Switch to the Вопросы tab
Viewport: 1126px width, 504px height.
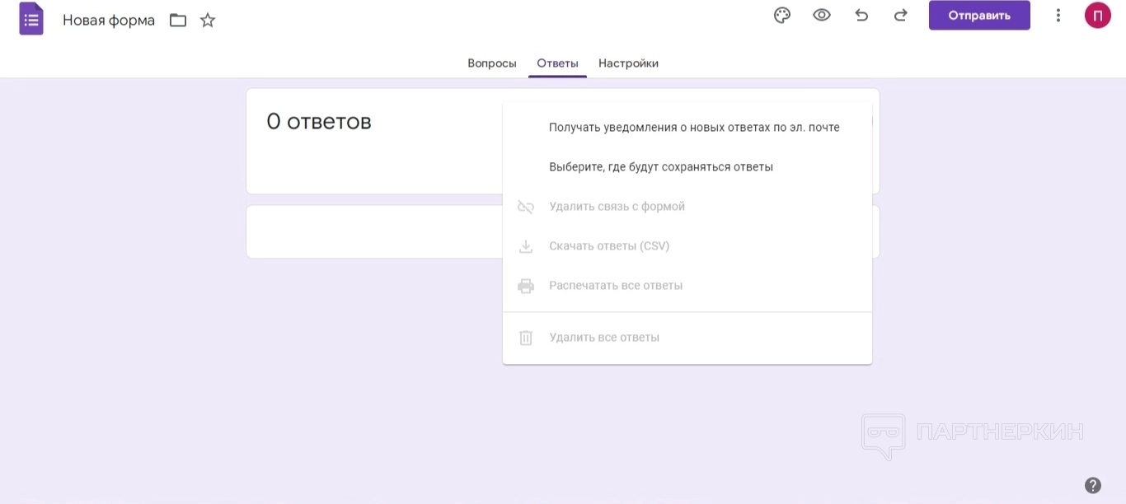point(492,63)
